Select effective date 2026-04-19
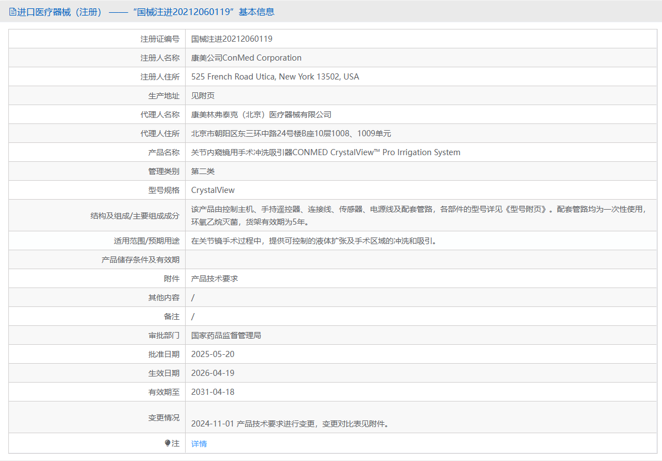 click(x=213, y=373)
